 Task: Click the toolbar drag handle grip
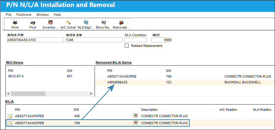pyautogui.click(x=5, y=24)
